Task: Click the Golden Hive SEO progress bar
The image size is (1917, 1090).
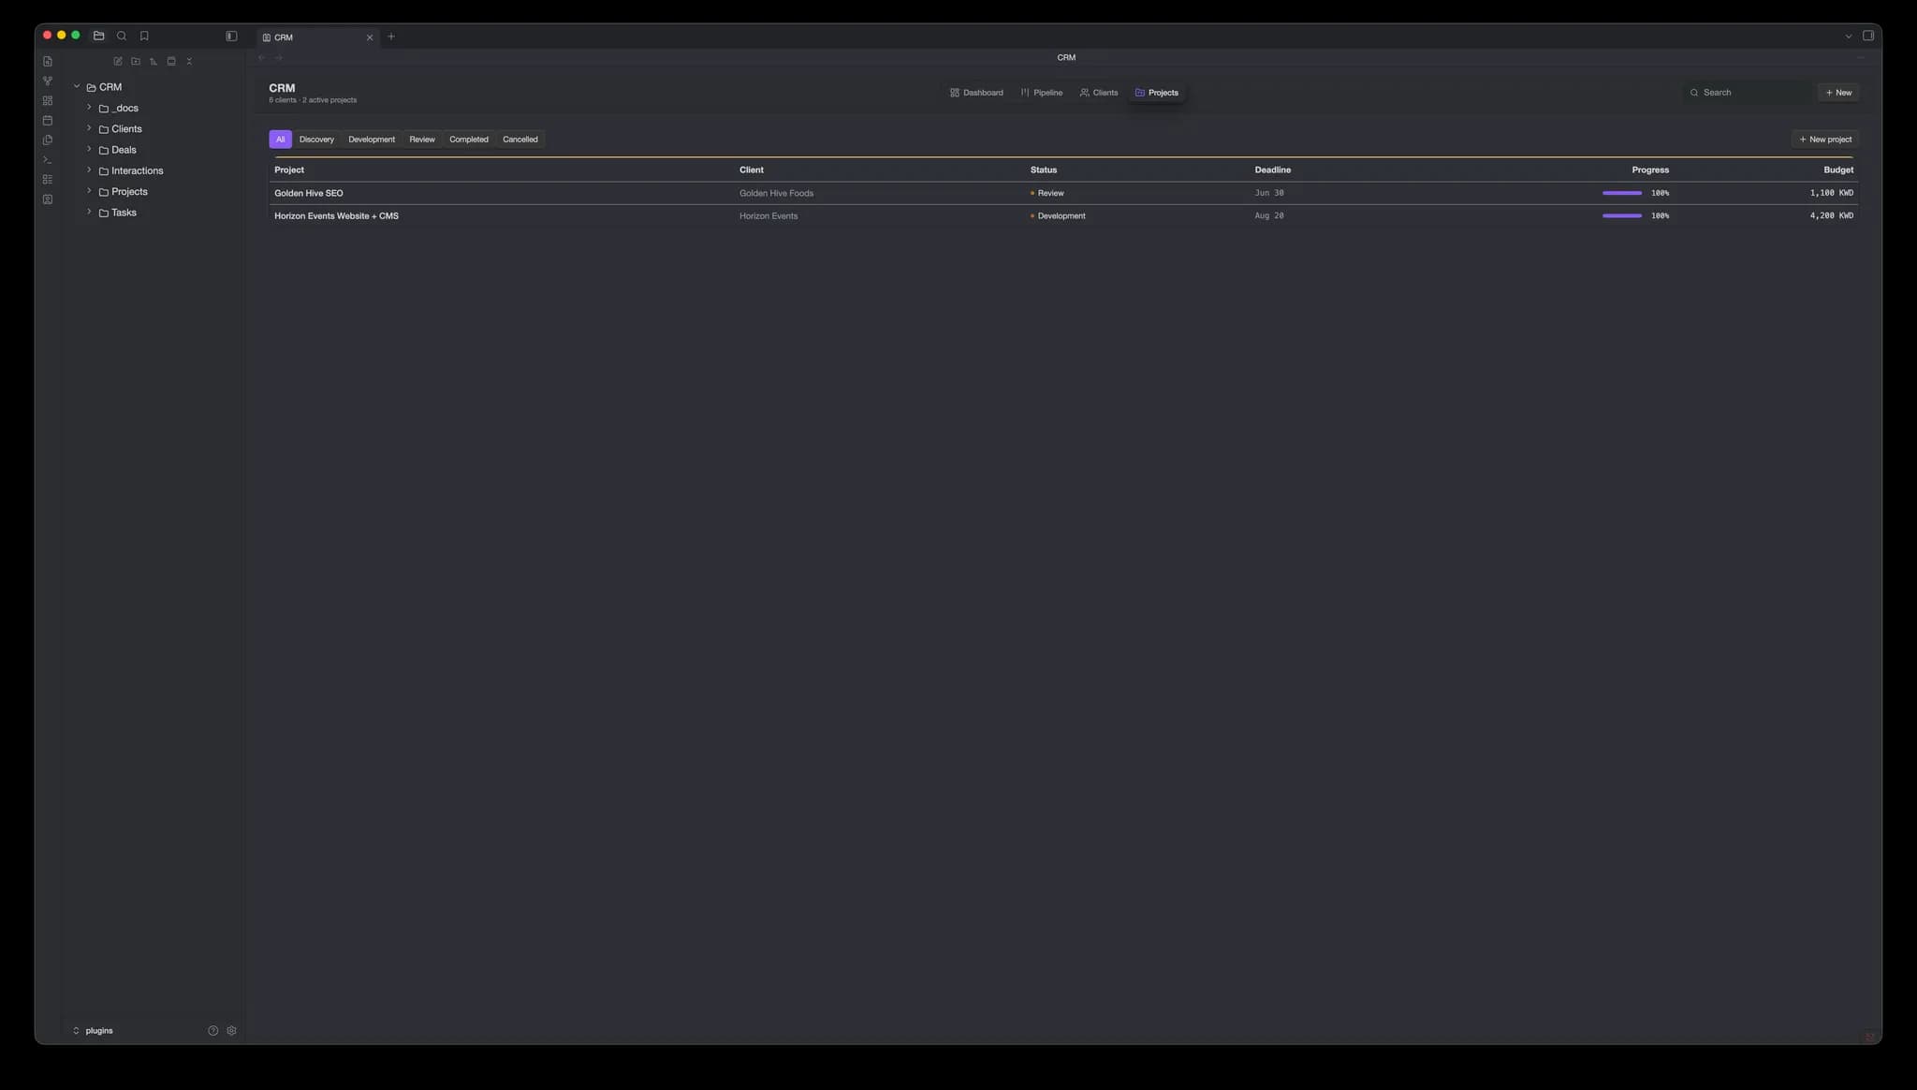Action: pos(1622,193)
